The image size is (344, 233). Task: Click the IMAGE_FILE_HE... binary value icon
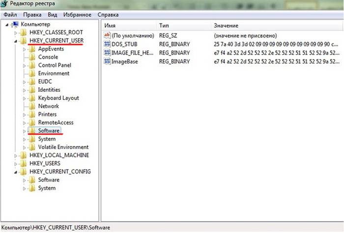tap(107, 53)
